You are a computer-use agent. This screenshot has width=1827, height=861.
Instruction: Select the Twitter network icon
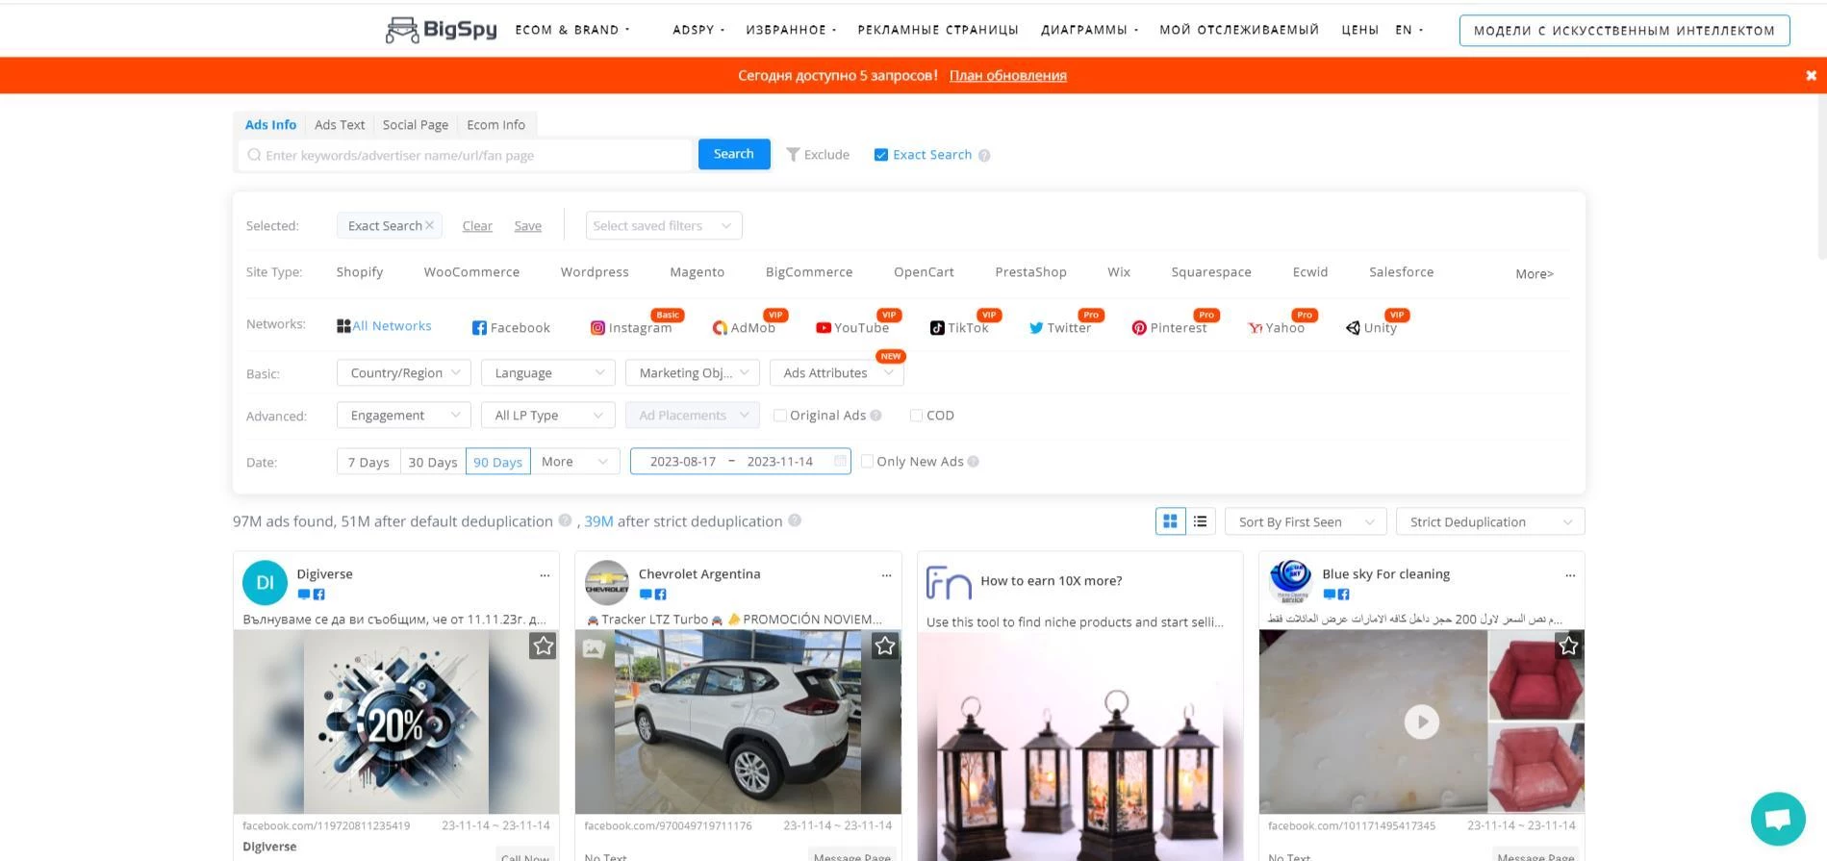(x=1036, y=328)
